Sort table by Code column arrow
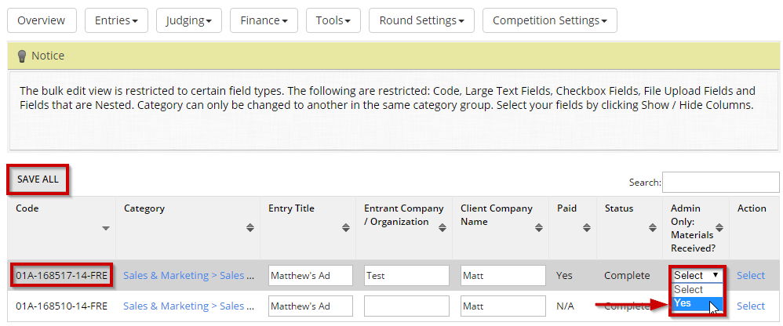This screenshot has height=326, width=783. (x=106, y=228)
